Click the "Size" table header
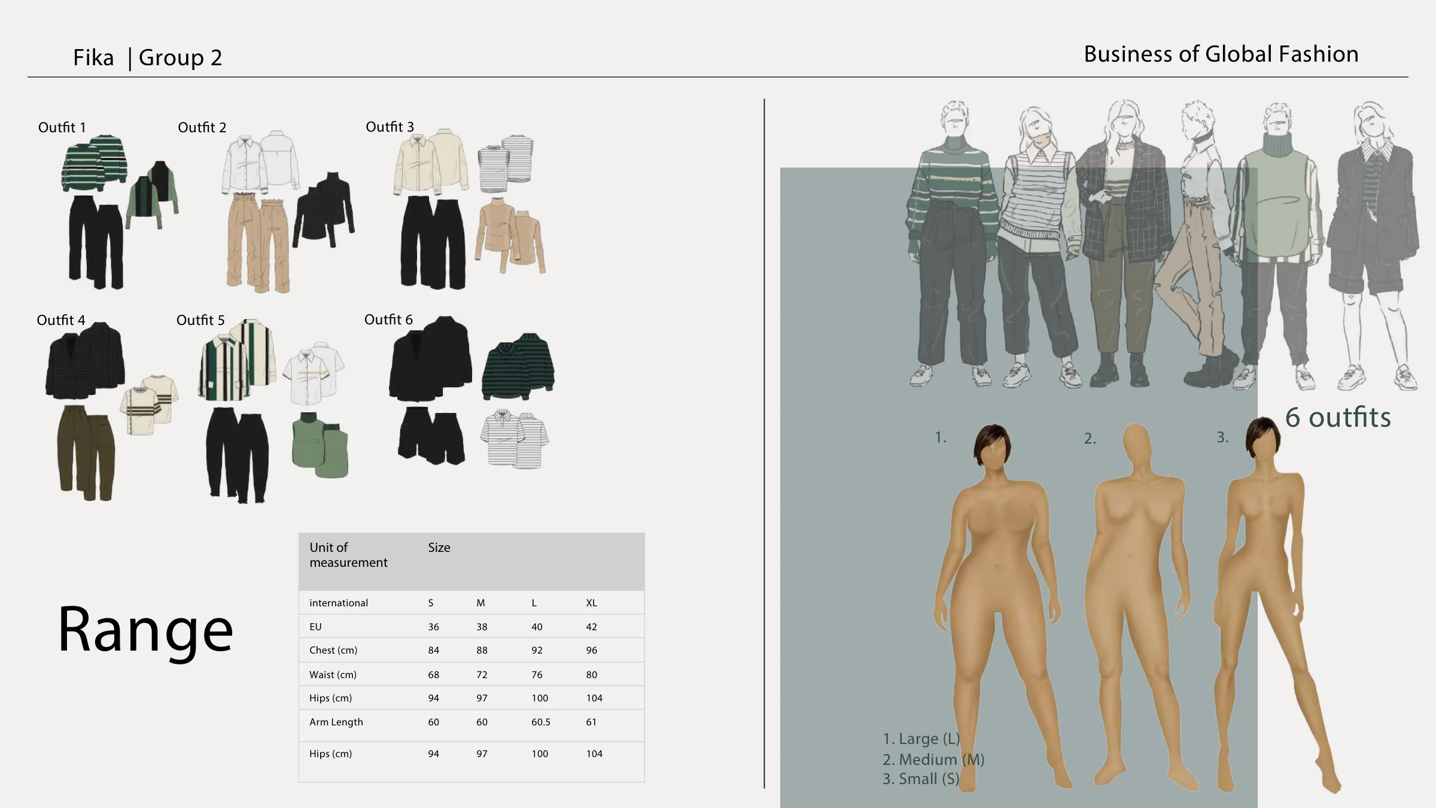 [x=439, y=548]
